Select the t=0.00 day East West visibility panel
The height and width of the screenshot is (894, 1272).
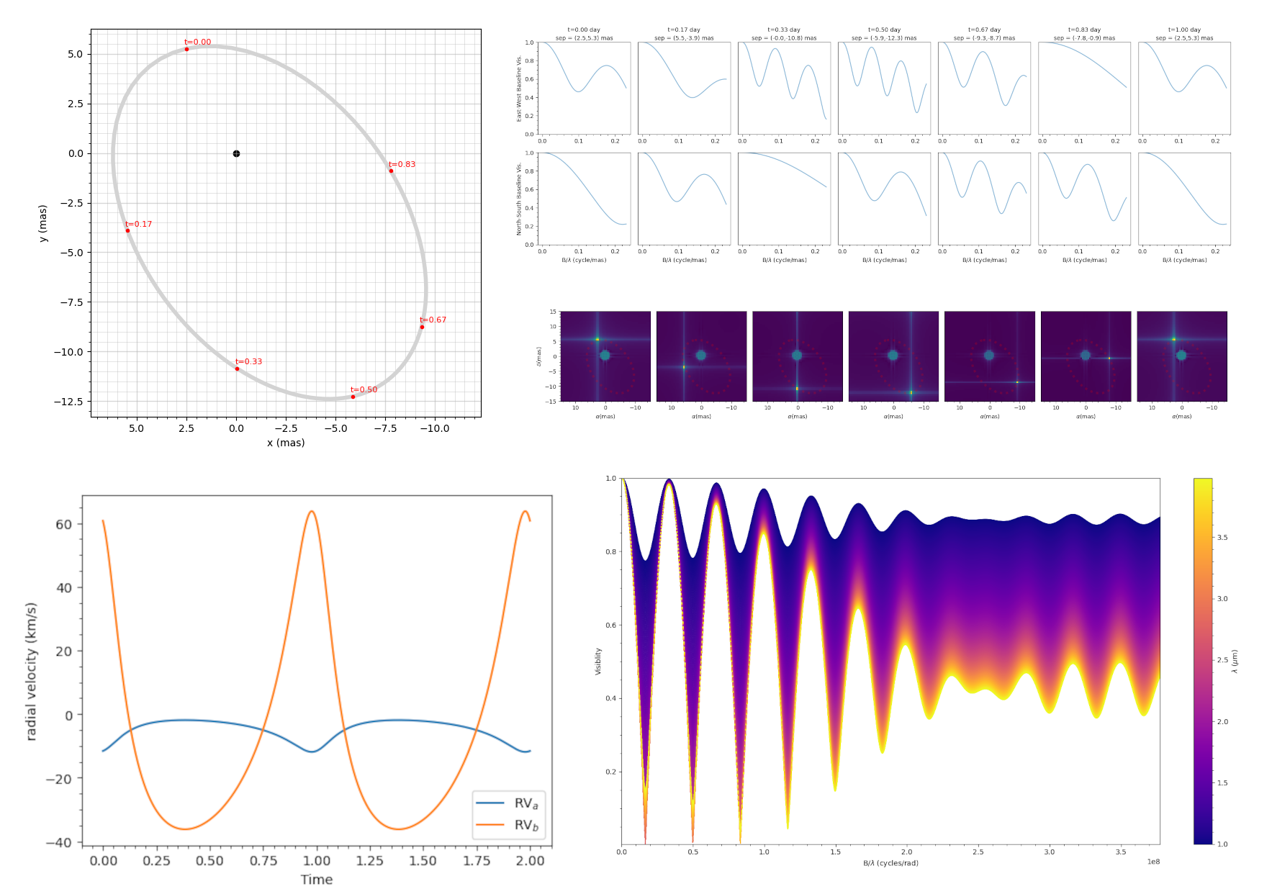(x=584, y=88)
